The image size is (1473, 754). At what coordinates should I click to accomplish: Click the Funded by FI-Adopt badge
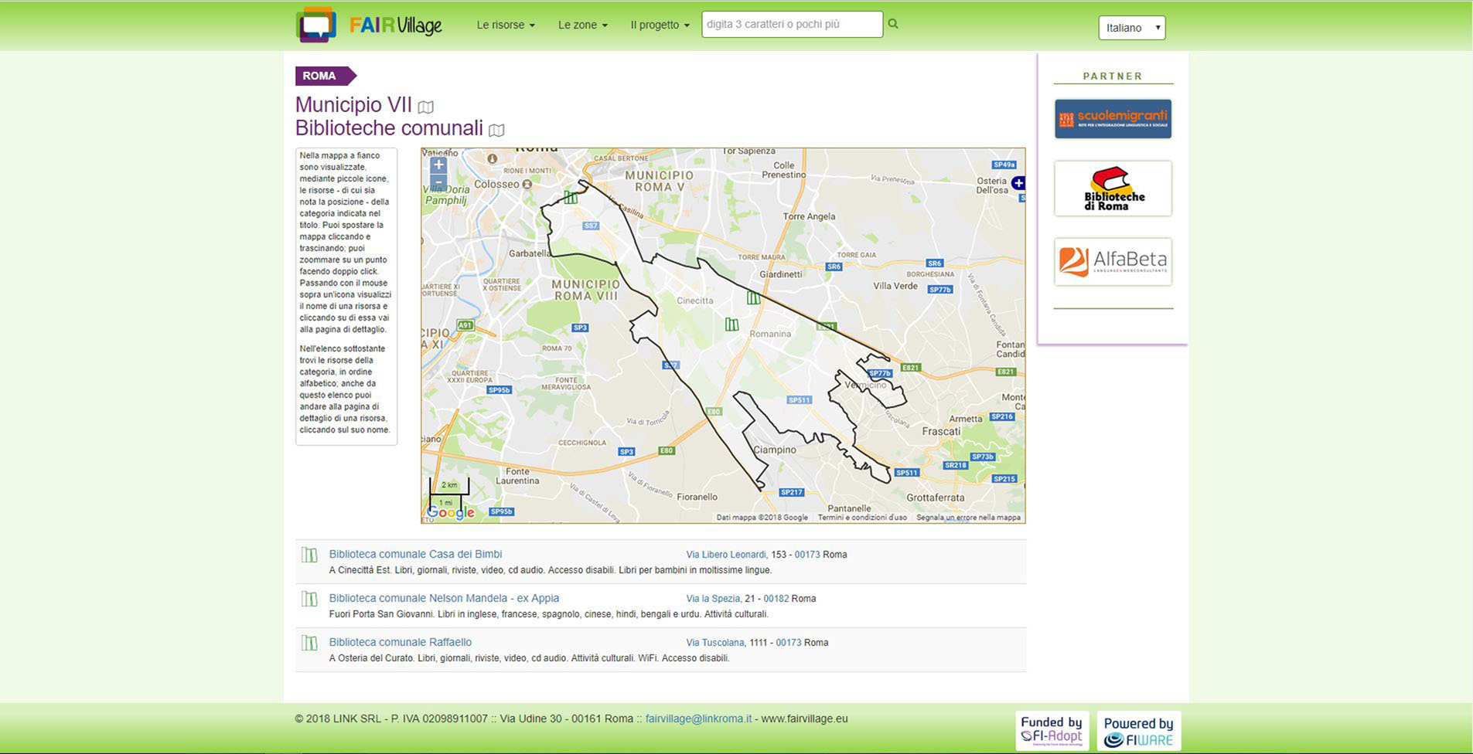[1052, 730]
